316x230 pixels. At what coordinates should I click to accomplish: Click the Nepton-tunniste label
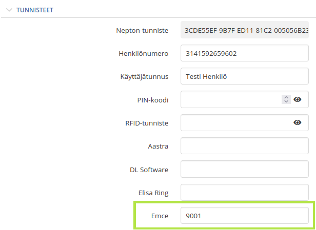click(x=142, y=31)
